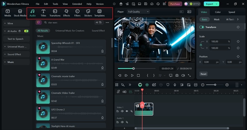Screen dimensions: 247x130
Task: Open the File menu
Action: click(x=37, y=4)
